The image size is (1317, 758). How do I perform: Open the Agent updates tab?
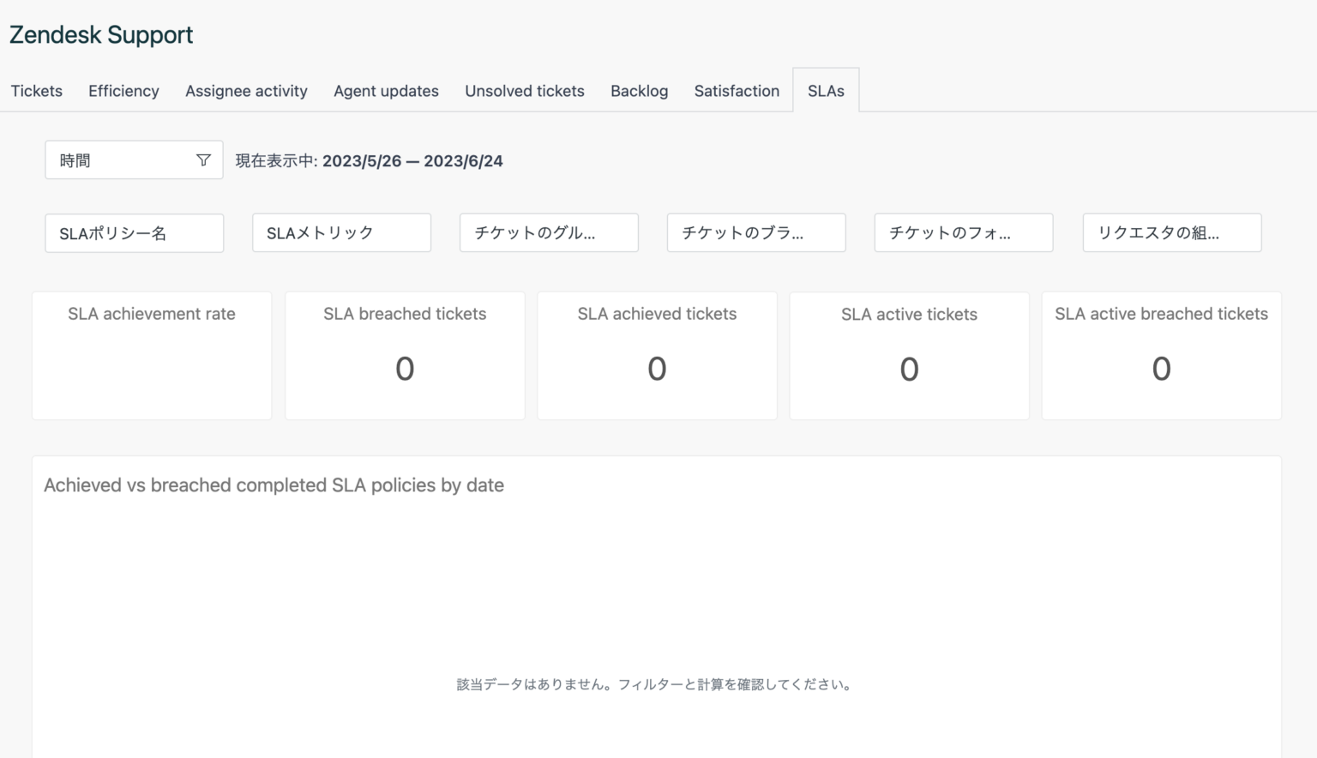pyautogui.click(x=386, y=91)
